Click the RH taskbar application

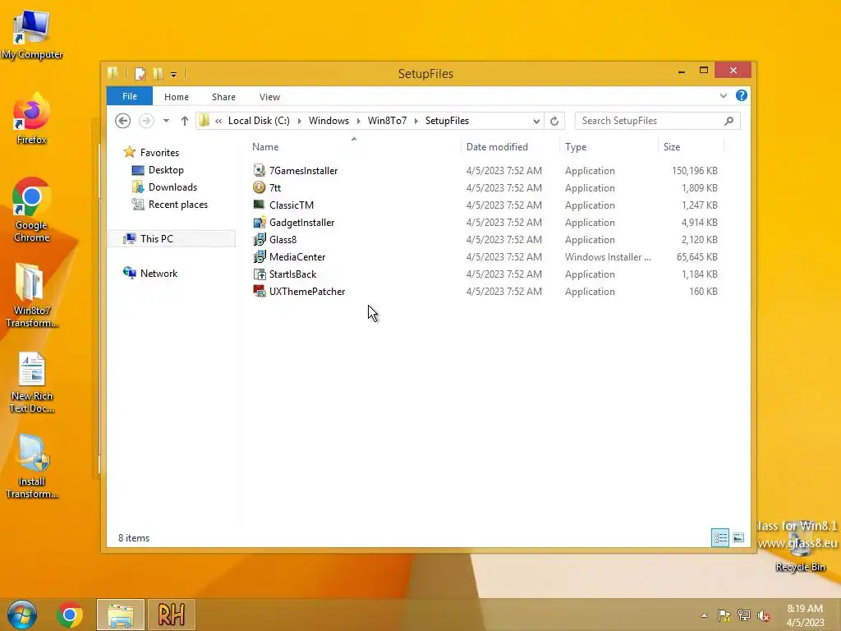coord(172,615)
